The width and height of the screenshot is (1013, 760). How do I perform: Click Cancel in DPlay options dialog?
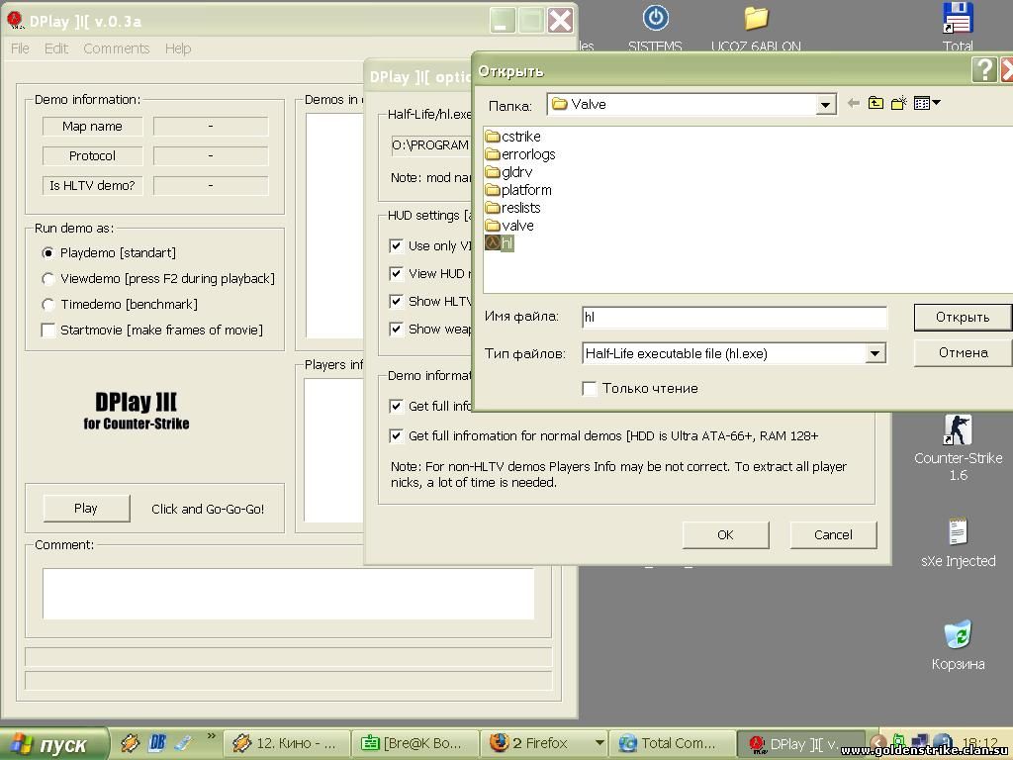[833, 535]
